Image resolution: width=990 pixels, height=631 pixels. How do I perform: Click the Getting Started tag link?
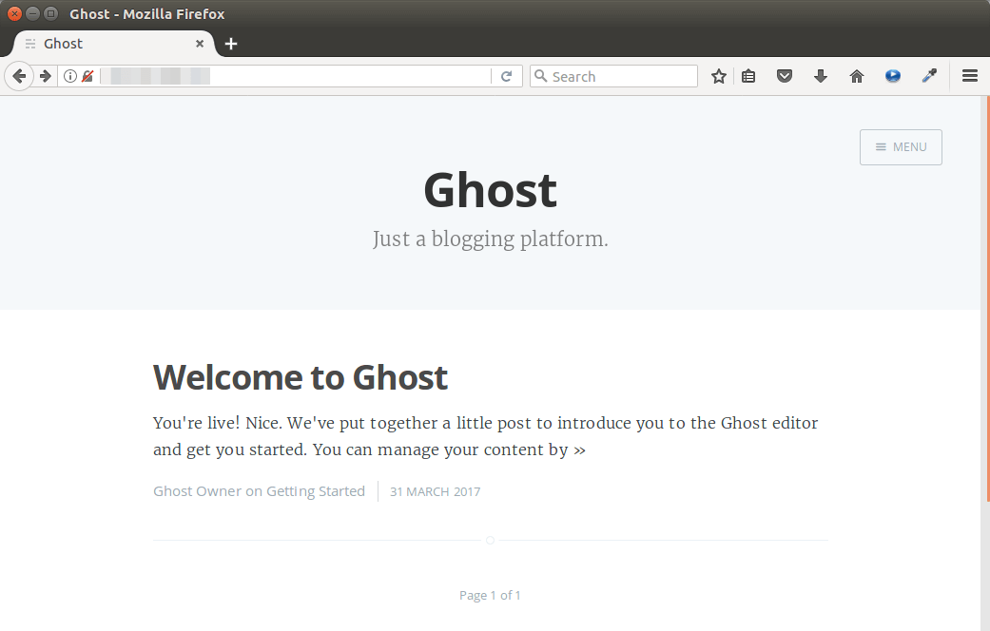[316, 491]
